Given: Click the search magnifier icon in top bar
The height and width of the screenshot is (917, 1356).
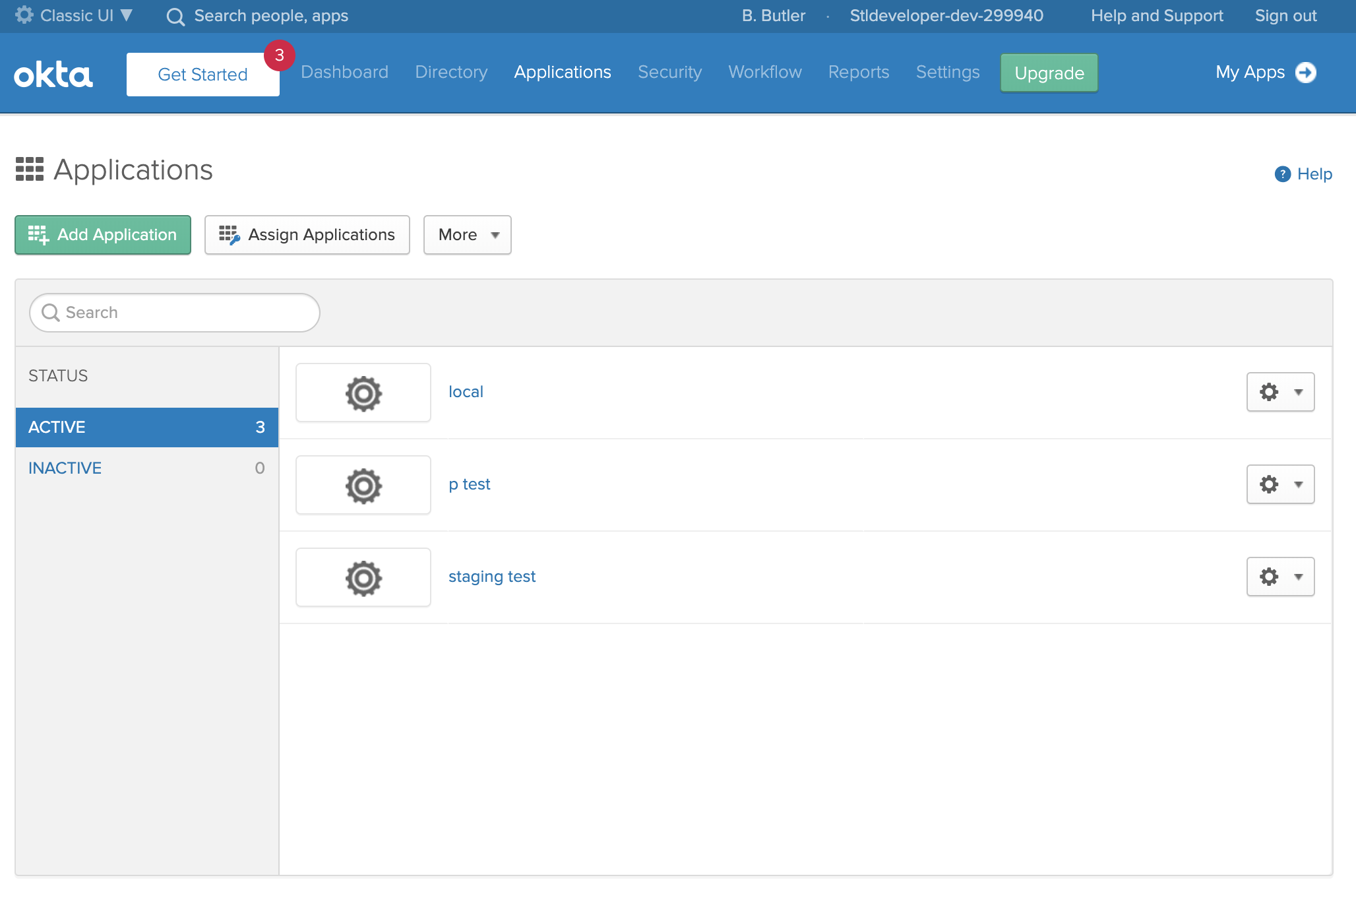Looking at the screenshot, I should click(x=175, y=16).
